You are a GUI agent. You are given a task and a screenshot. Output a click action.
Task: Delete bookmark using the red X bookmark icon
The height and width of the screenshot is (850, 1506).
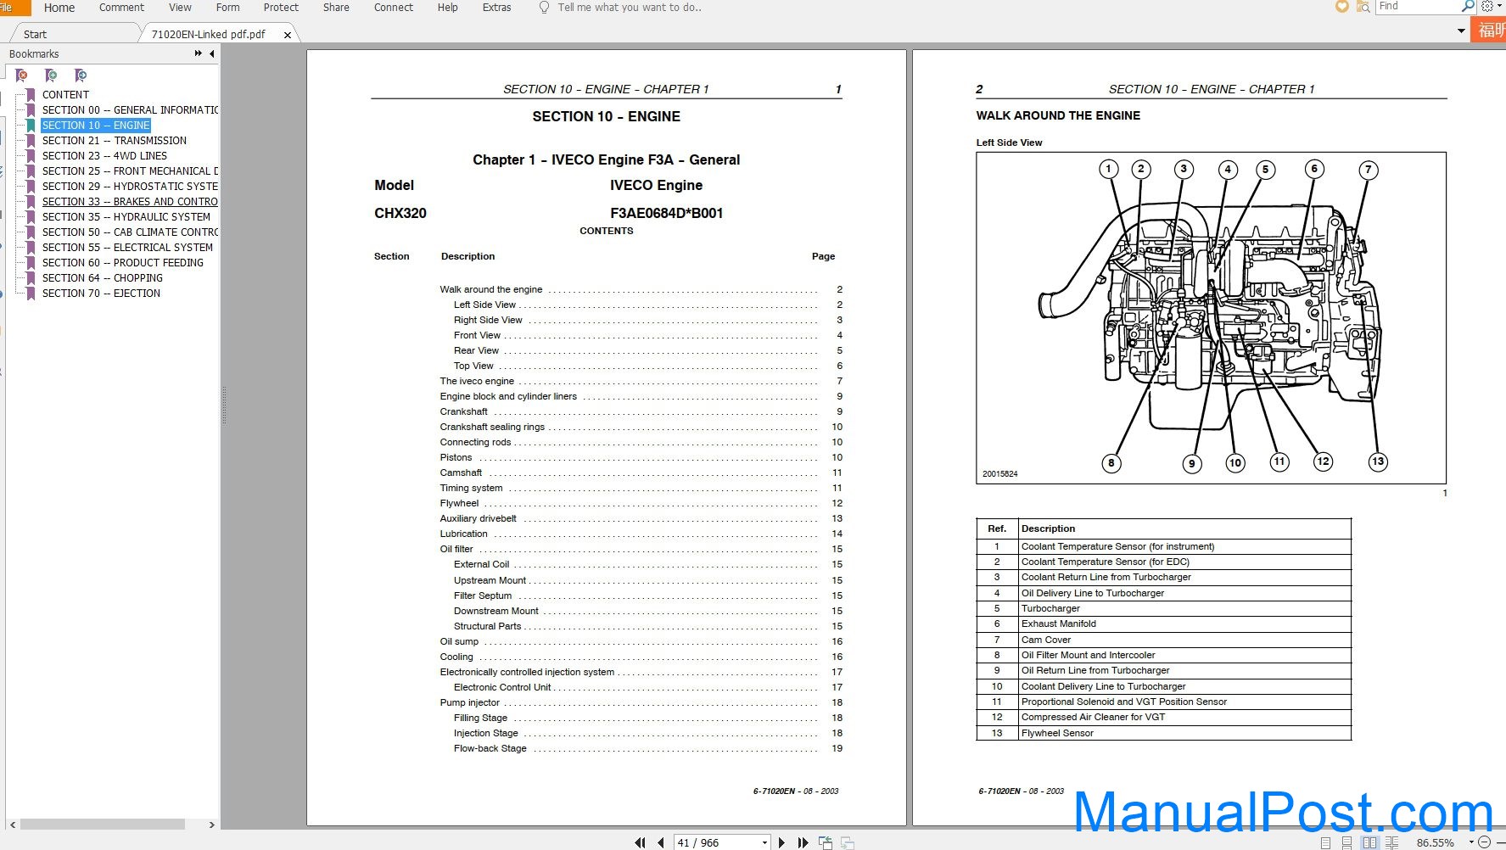pos(22,75)
